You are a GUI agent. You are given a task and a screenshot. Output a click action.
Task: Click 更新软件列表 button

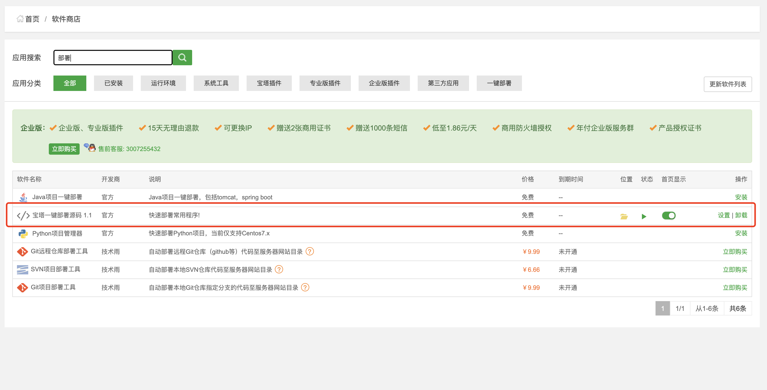pos(728,84)
